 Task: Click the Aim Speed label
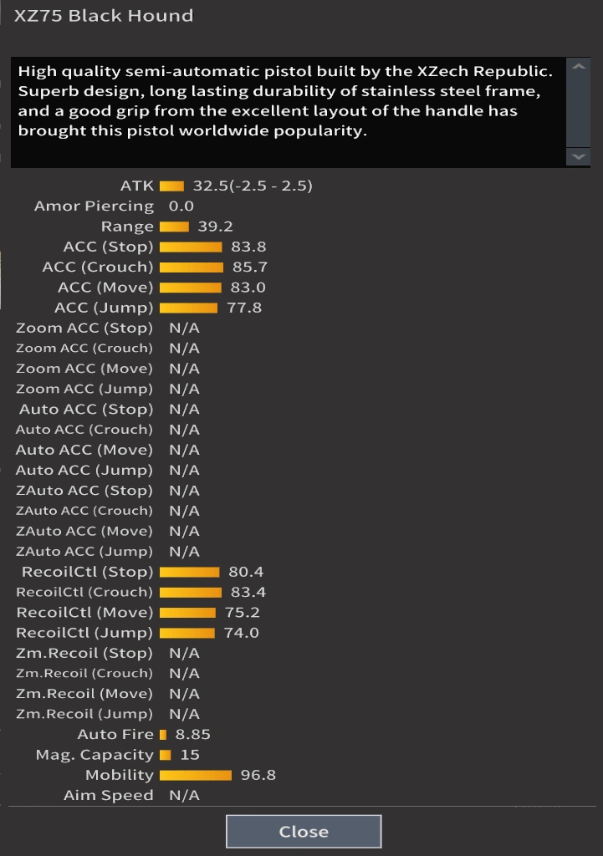pyautogui.click(x=109, y=796)
